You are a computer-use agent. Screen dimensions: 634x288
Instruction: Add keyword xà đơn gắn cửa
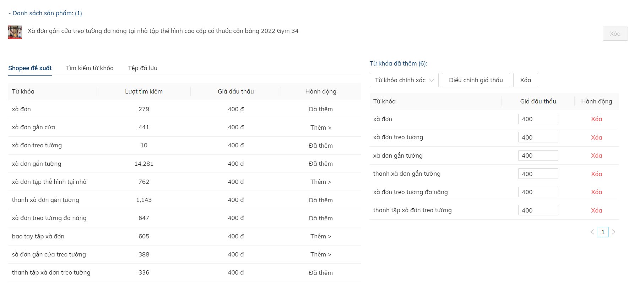pos(320,128)
